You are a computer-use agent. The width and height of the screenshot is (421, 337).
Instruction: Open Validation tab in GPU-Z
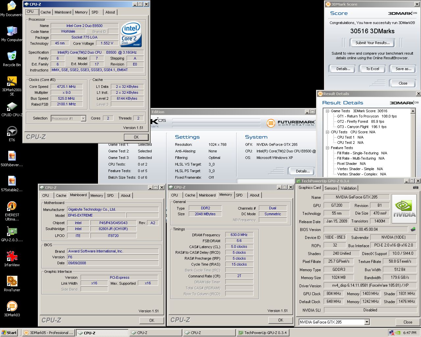348,188
